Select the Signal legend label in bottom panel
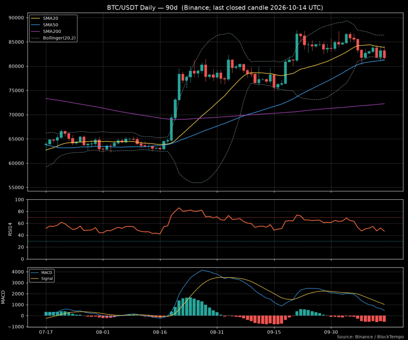The height and width of the screenshot is (340, 408). point(47,279)
